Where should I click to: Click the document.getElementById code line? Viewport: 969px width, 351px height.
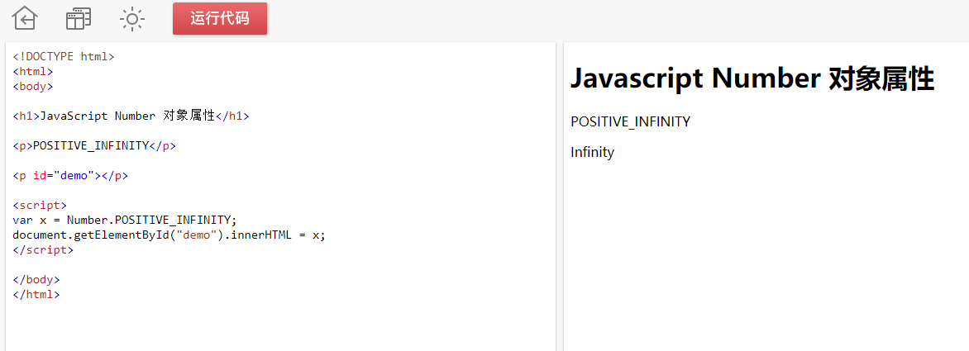pyautogui.click(x=169, y=235)
